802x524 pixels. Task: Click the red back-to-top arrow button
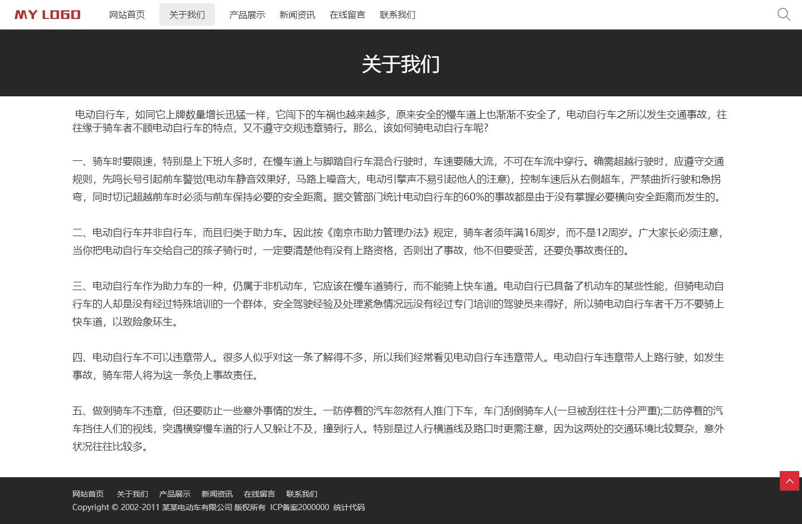click(789, 481)
